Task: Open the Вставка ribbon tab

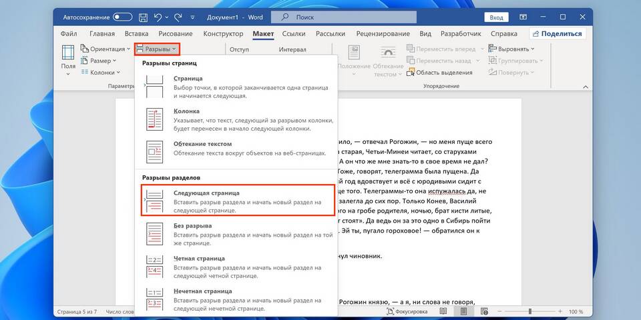Action: click(x=136, y=33)
